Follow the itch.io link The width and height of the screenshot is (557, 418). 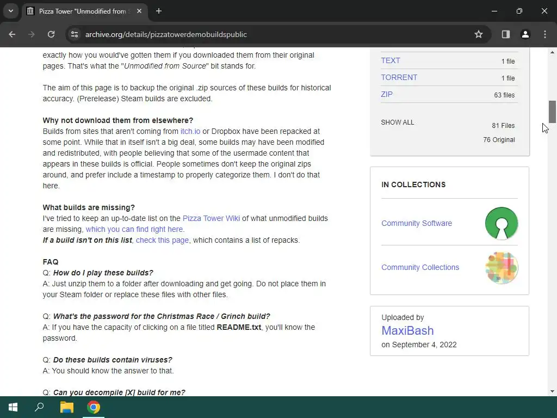coord(190,131)
